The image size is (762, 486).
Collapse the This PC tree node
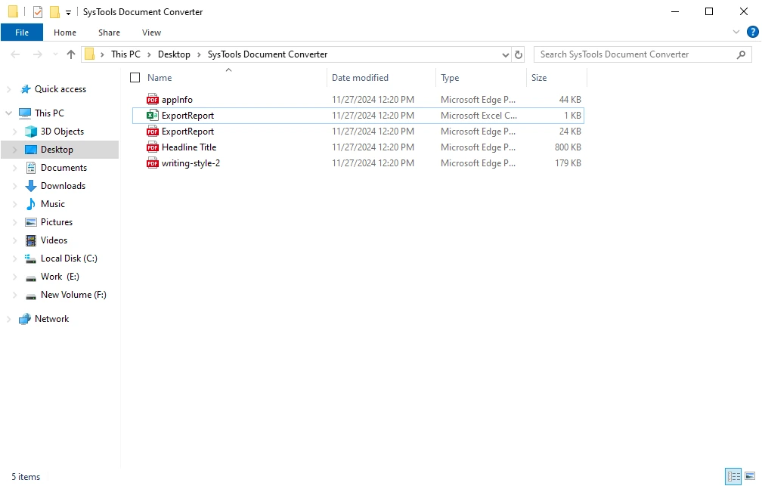point(9,113)
